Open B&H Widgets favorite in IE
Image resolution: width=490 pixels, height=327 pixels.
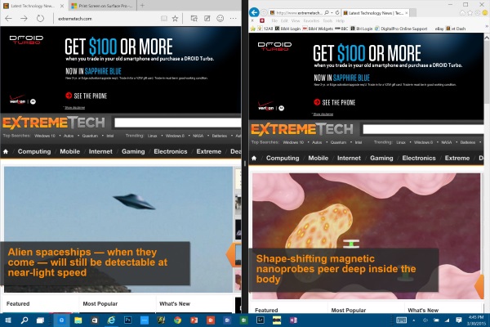(x=318, y=29)
